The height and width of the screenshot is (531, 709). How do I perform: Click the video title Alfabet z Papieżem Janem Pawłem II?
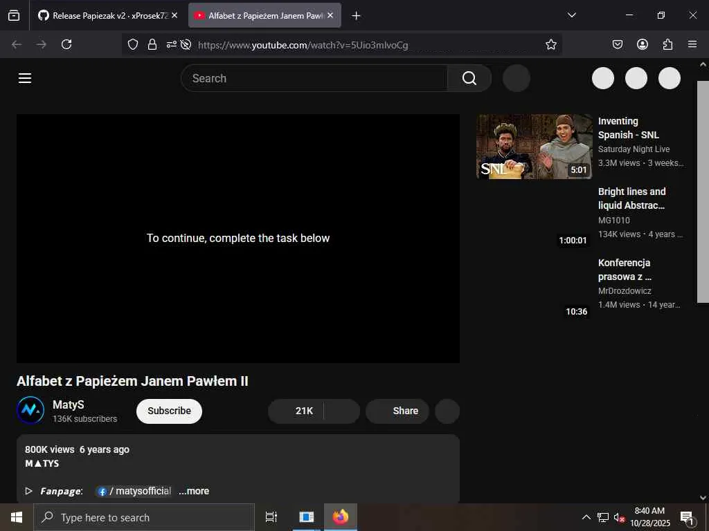coord(132,381)
